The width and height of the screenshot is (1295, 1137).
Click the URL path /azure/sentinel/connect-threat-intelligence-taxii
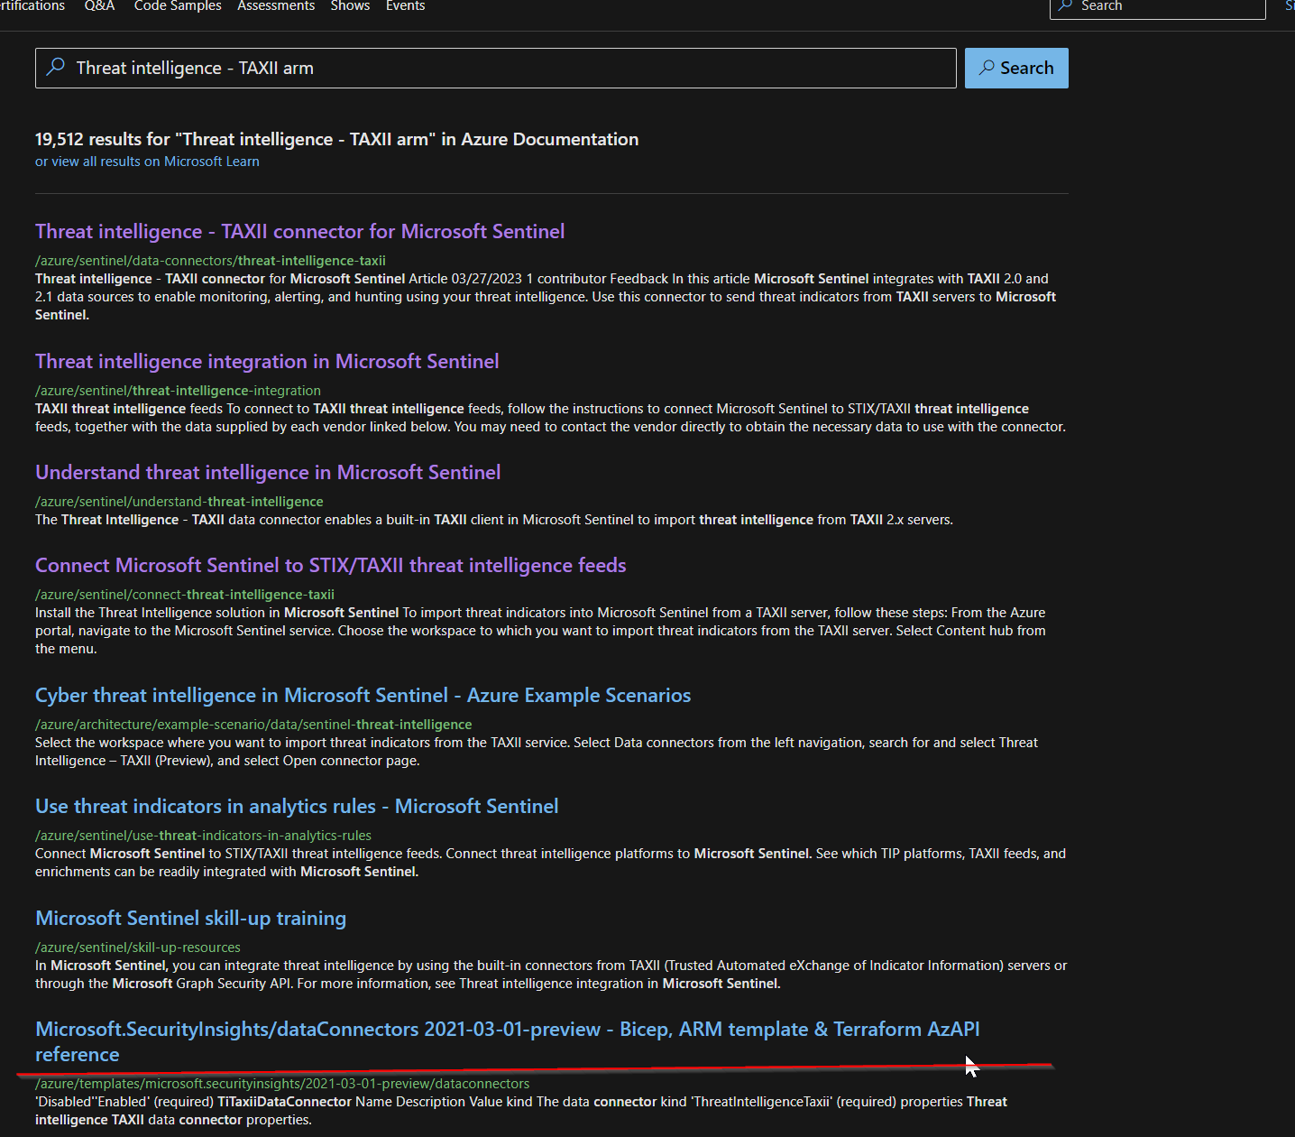pyautogui.click(x=185, y=595)
